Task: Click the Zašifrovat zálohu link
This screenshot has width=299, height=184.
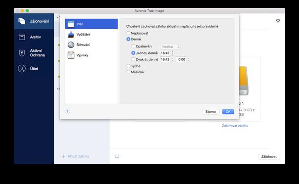Action: (x=235, y=126)
